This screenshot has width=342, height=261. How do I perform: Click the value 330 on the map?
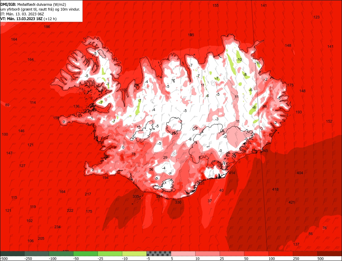click(x=178, y=202)
